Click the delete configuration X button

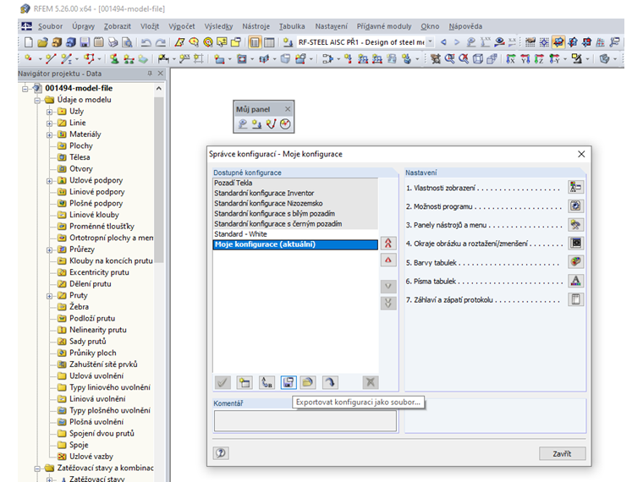point(371,382)
